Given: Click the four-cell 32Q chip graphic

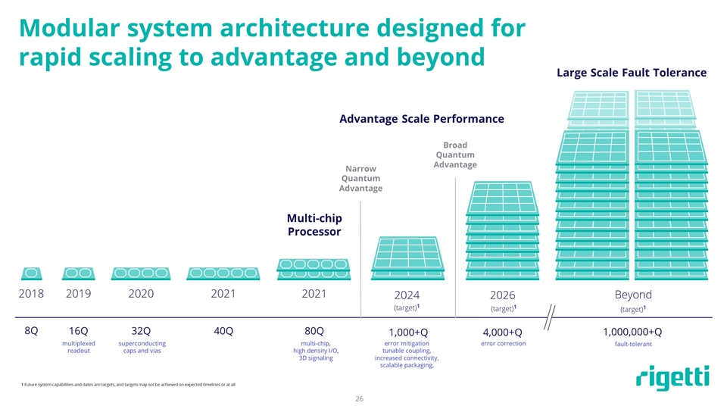Looking at the screenshot, I should (141, 273).
